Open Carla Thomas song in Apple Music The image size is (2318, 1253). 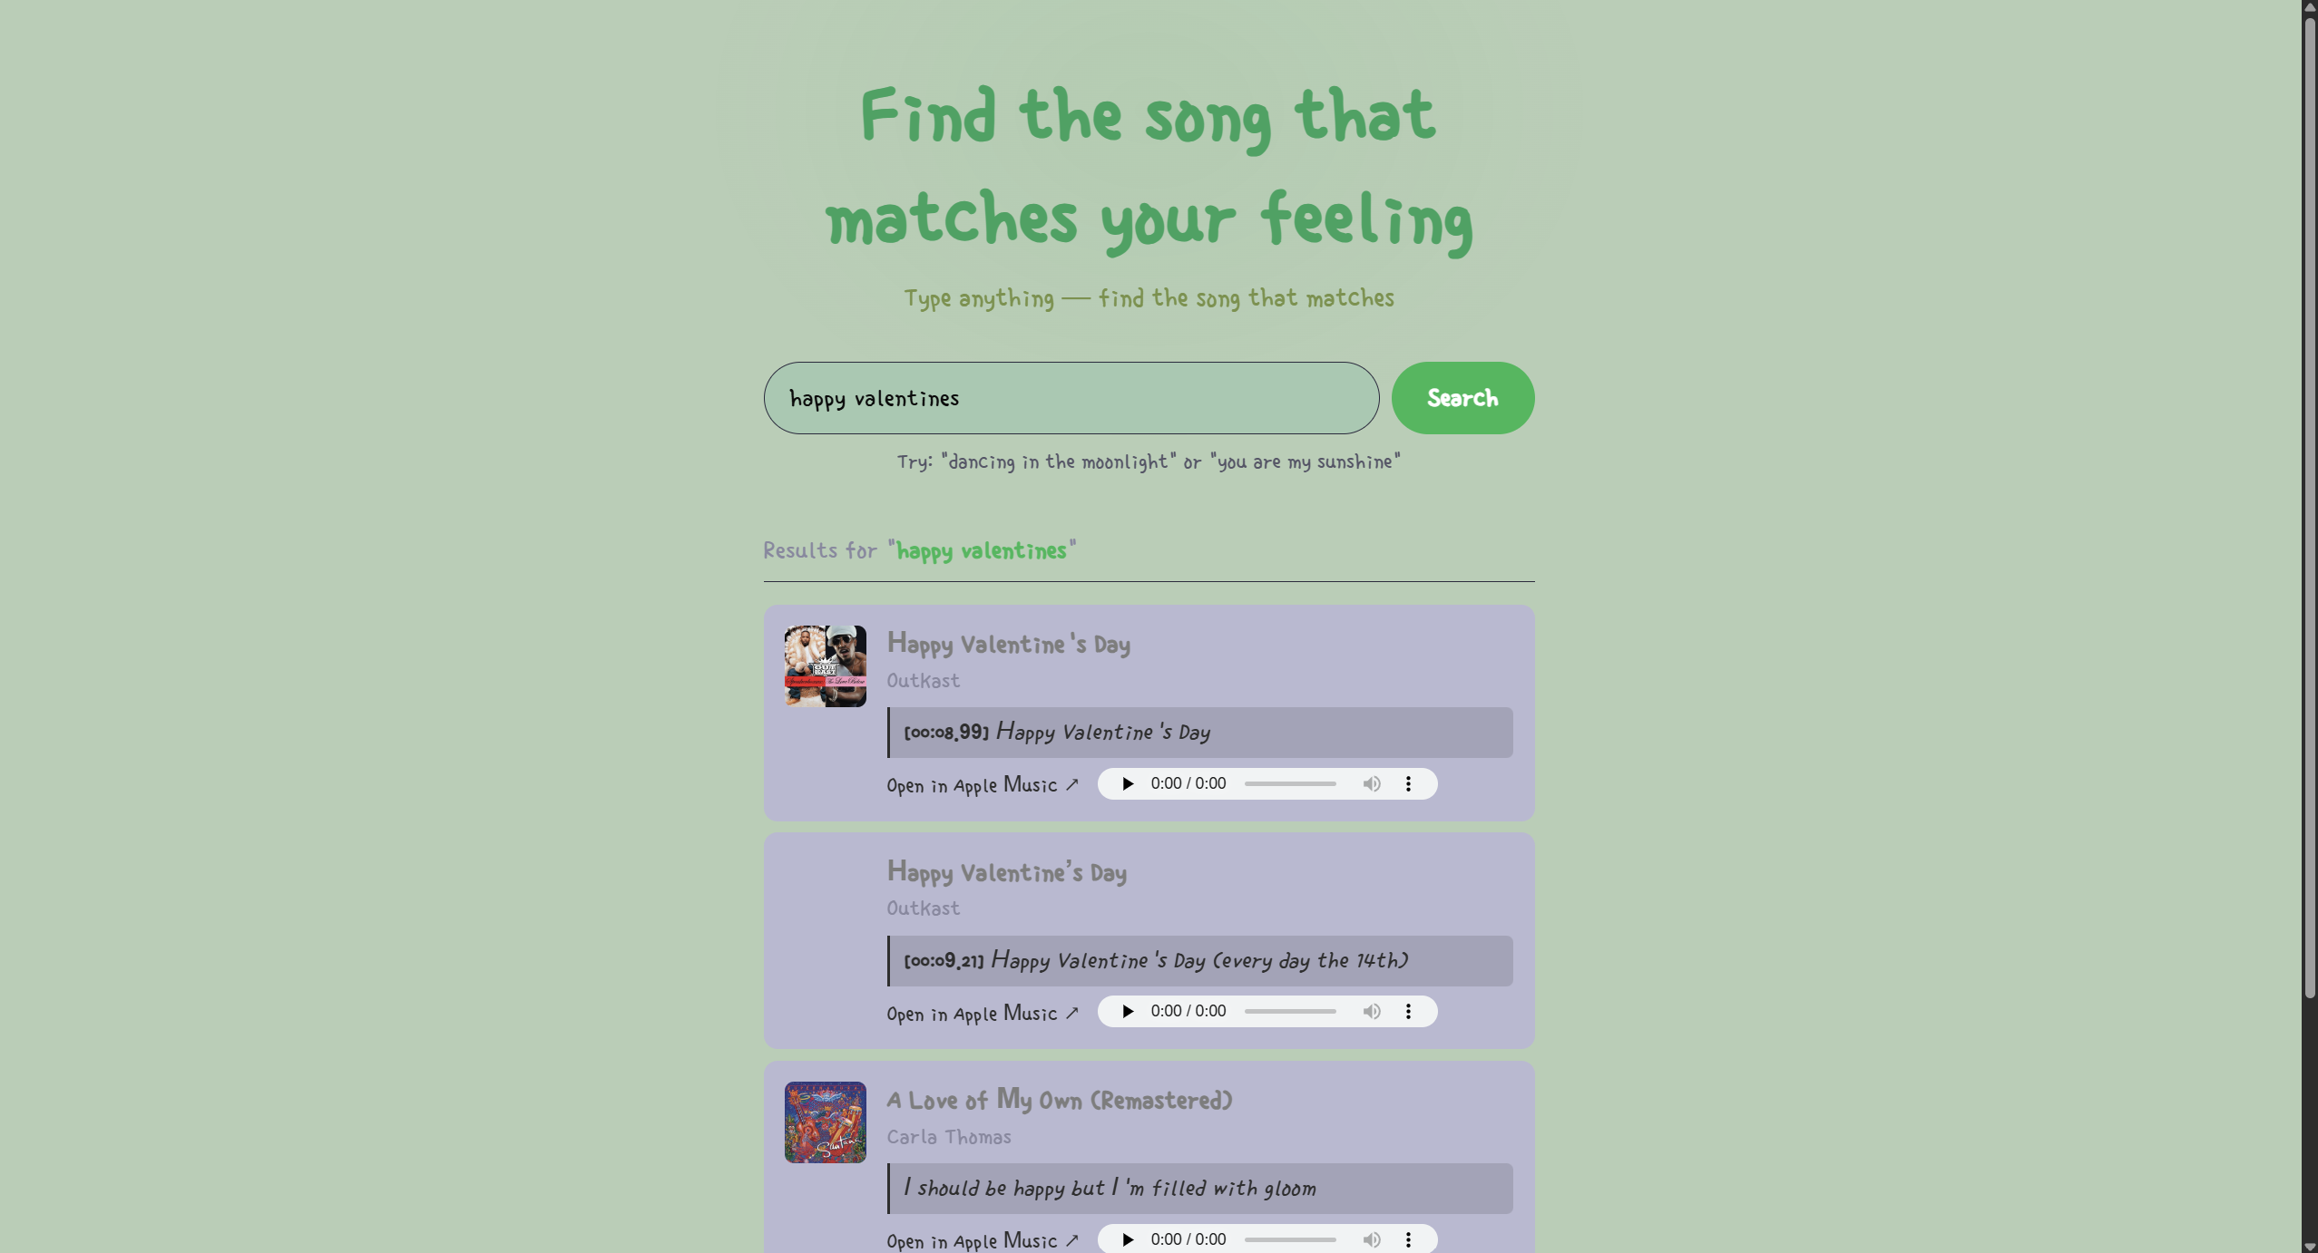click(982, 1241)
